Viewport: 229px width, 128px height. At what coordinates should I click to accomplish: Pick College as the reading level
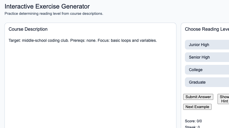click(207, 70)
